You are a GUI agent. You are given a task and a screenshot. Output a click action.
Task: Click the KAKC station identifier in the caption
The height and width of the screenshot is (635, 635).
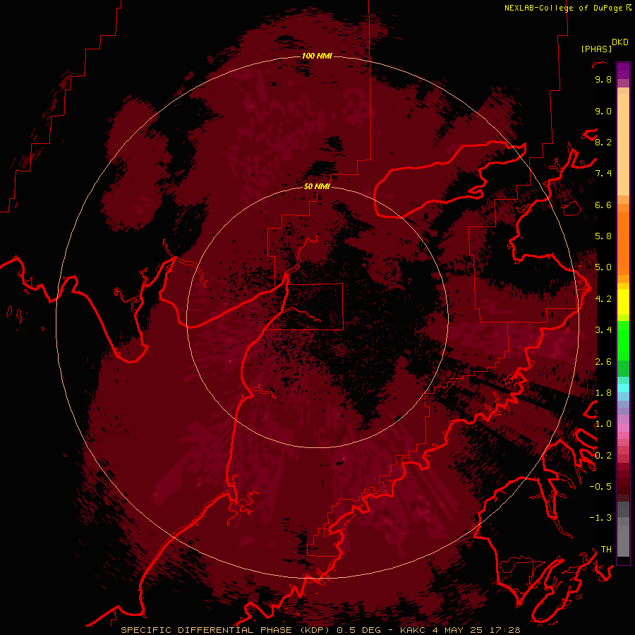pyautogui.click(x=413, y=630)
